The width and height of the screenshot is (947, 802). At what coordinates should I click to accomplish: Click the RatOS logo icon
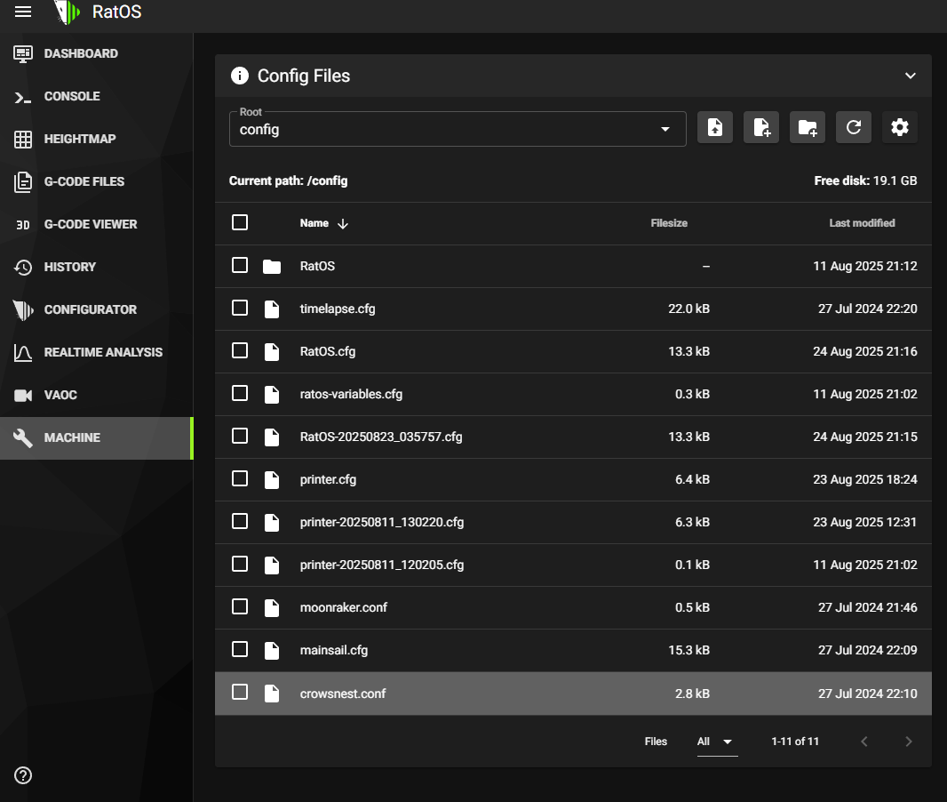tap(67, 12)
